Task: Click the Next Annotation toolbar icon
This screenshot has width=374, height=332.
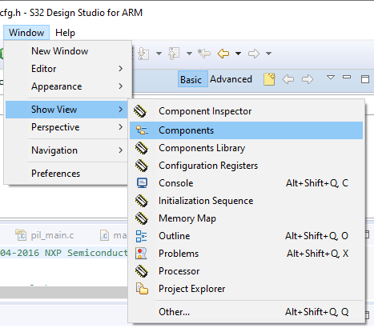Action: tap(143, 54)
